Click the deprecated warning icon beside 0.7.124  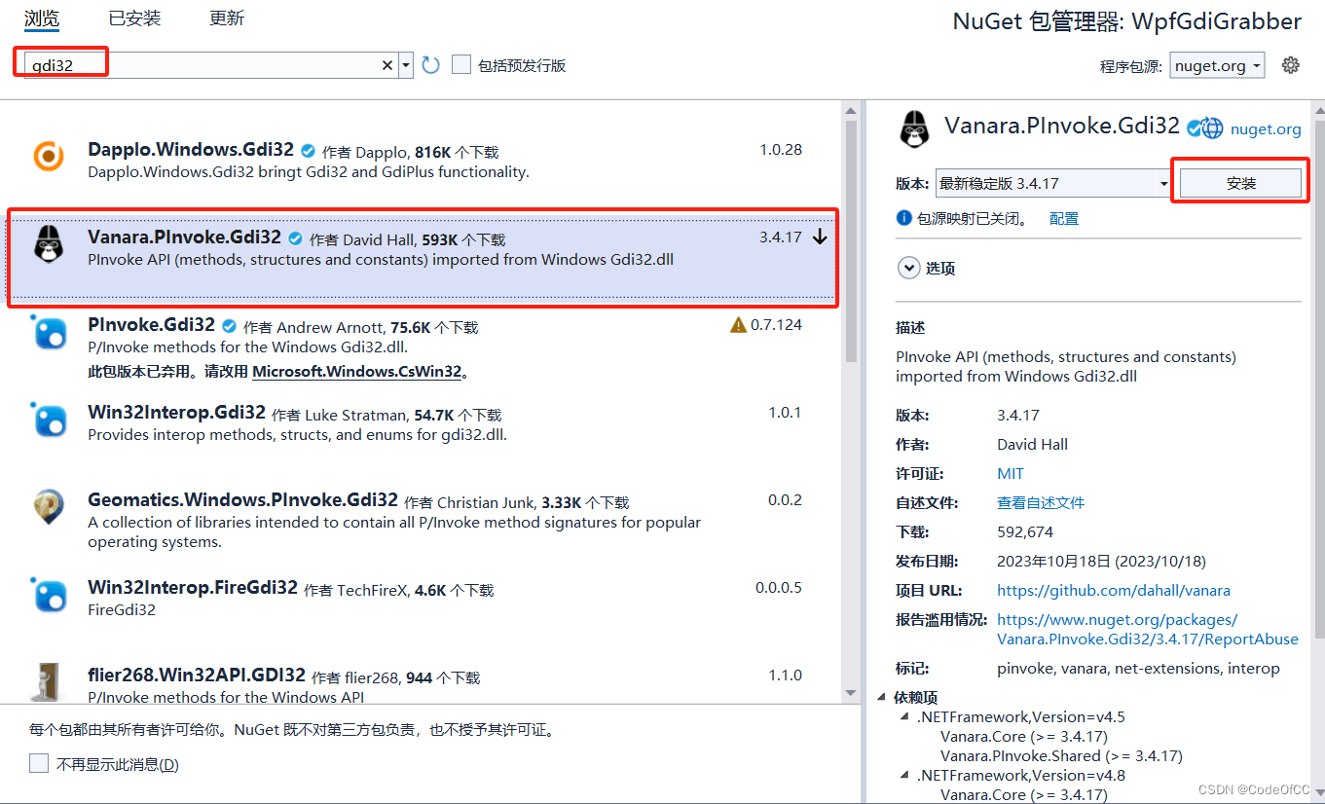pos(738,324)
